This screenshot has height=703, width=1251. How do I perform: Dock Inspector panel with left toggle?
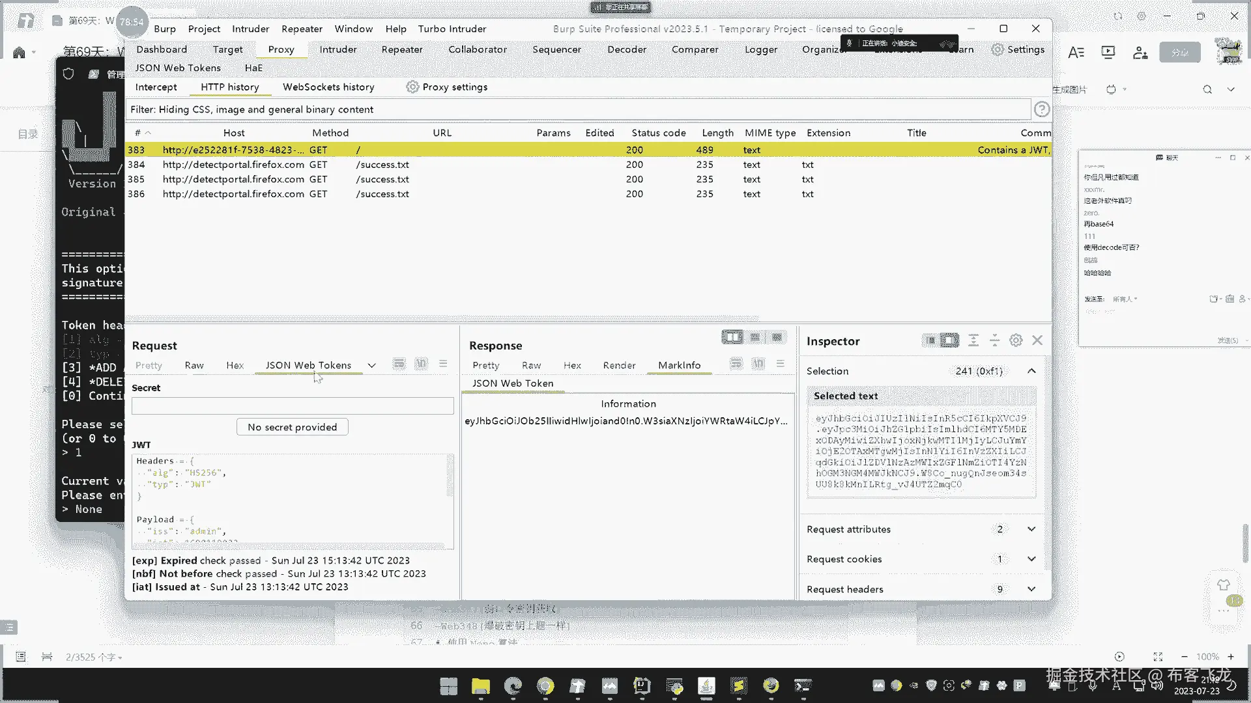[930, 340]
